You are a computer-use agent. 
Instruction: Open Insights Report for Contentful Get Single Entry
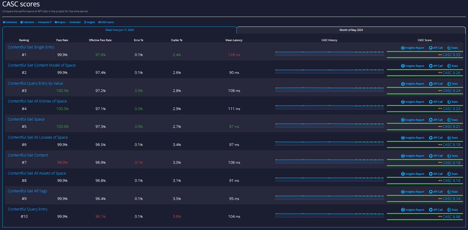point(413,48)
